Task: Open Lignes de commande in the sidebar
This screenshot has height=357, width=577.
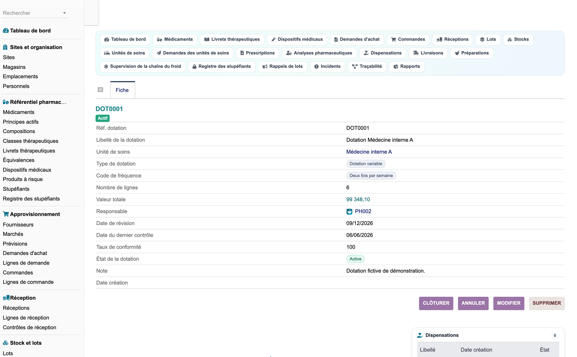Action: (x=28, y=282)
